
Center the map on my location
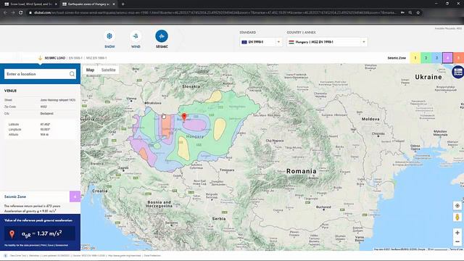coord(457,206)
